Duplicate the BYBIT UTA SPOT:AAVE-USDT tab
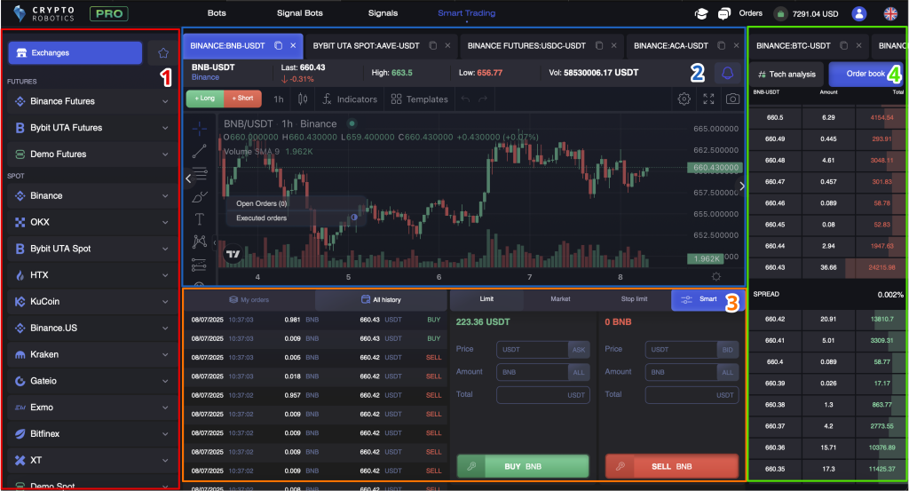The height and width of the screenshot is (491, 909). (432, 45)
